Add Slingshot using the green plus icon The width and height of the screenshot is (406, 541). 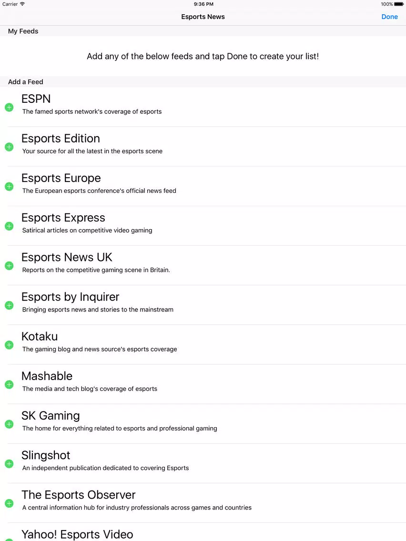[9, 464]
